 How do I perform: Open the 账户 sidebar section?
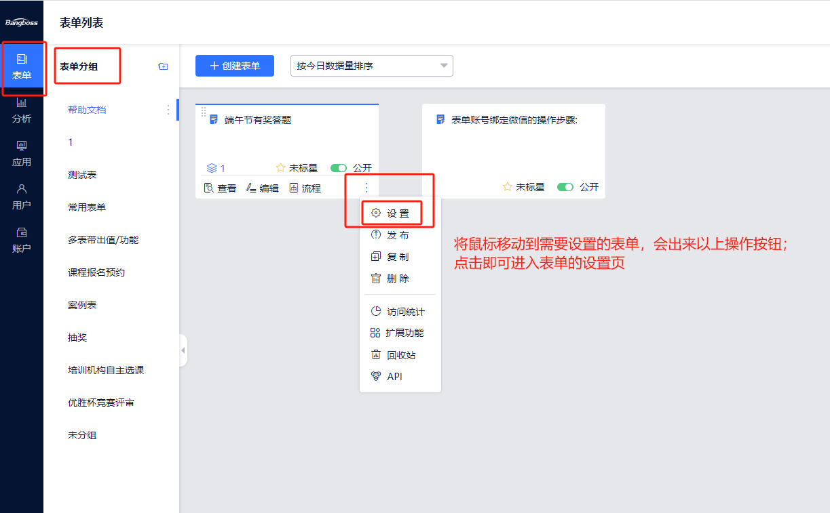pyautogui.click(x=22, y=241)
